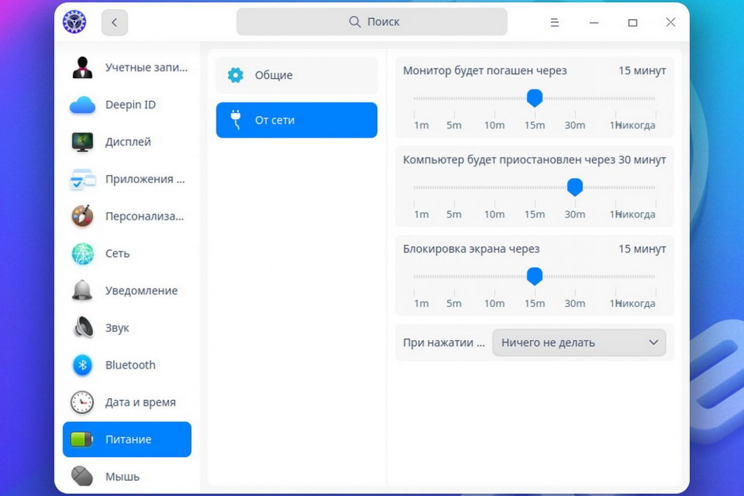
Task: Click the computer suspend slider handle
Action: click(574, 187)
